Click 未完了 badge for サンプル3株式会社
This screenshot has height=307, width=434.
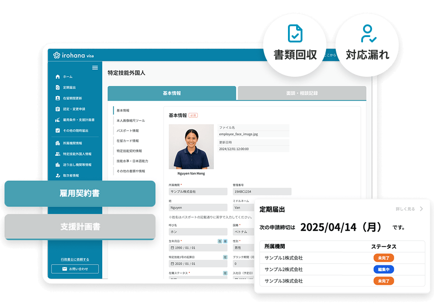point(384,281)
